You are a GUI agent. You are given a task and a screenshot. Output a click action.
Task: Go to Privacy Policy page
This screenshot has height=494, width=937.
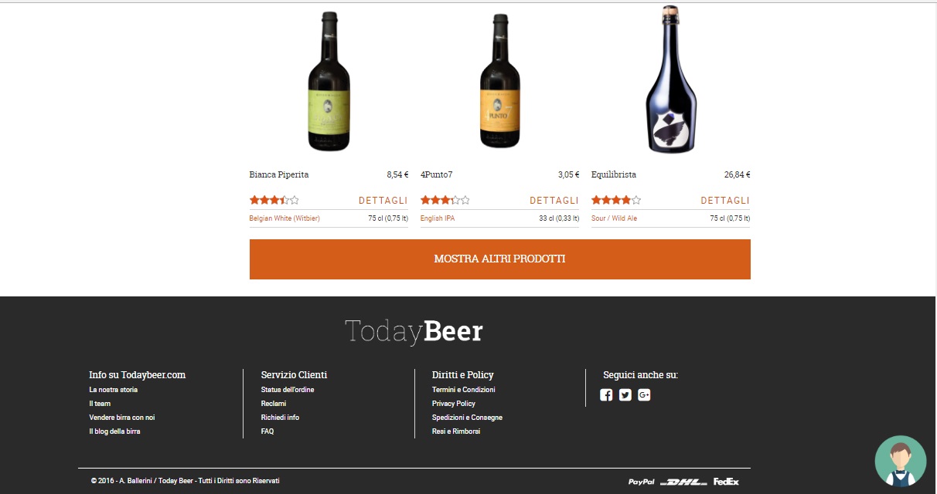click(454, 404)
